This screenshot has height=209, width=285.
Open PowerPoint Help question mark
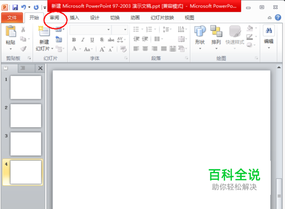click(278, 18)
